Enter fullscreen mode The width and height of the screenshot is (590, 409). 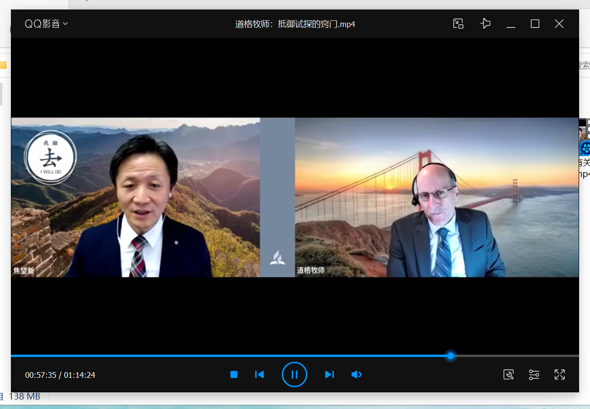pos(560,374)
